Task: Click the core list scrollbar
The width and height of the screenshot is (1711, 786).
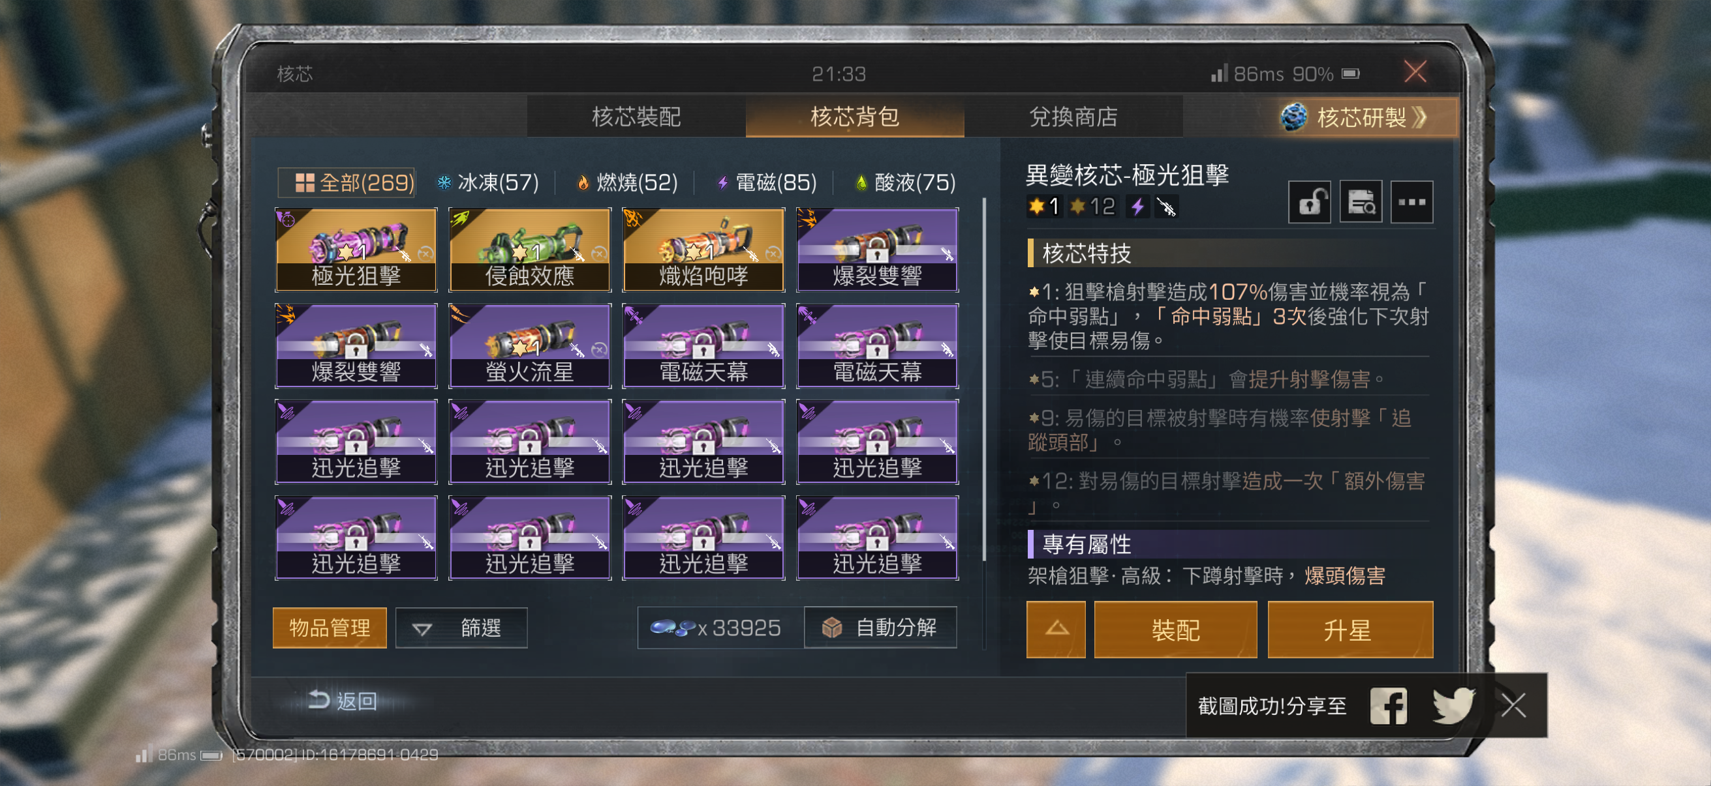Action: pos(983,378)
